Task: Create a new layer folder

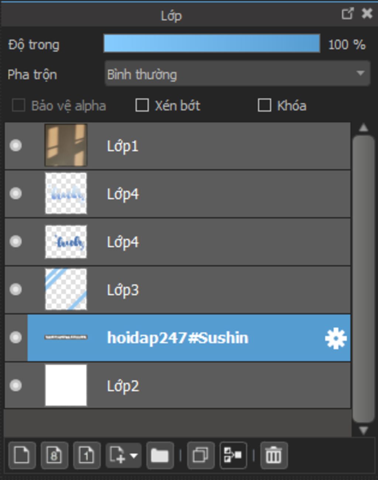Action: (x=160, y=455)
